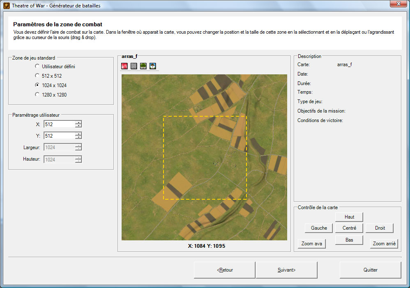Toggle the tree display icon
Image resolution: width=410 pixels, height=288 pixels.
[143, 66]
